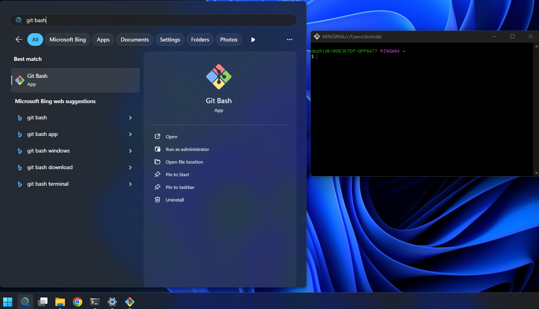Open Git Bash from Best match result
The width and height of the screenshot is (539, 309).
tap(75, 80)
